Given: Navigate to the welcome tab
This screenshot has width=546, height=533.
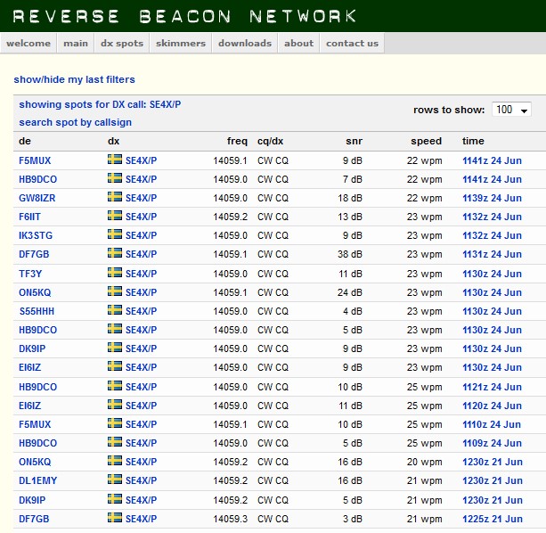Looking at the screenshot, I should pos(29,43).
